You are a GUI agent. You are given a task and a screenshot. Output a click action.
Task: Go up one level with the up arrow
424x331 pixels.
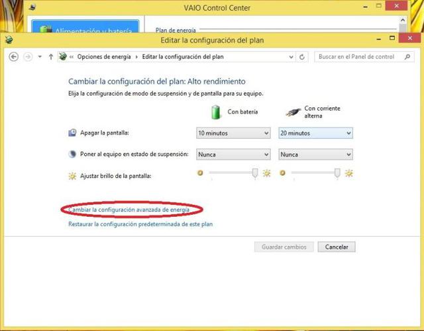click(51, 57)
